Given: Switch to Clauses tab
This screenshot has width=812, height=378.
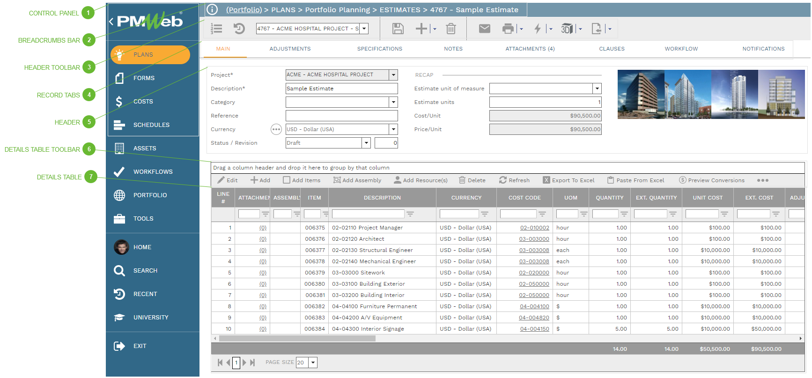Looking at the screenshot, I should (612, 49).
